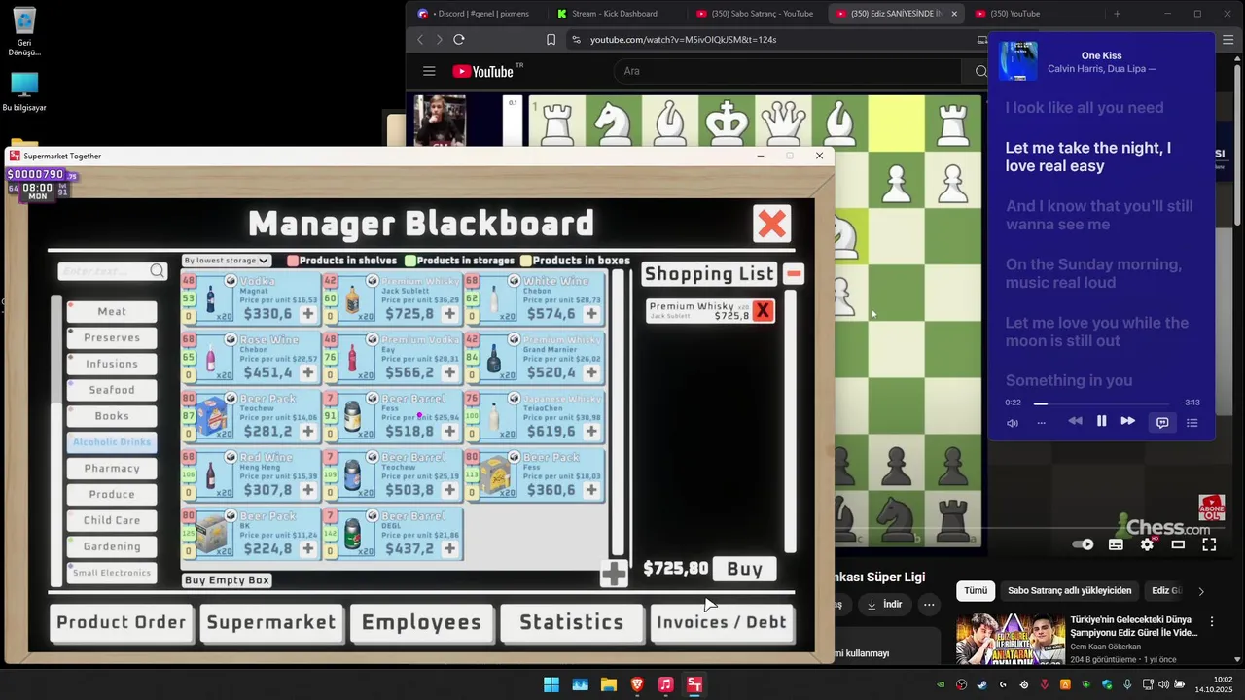Toggle YouTube subtitles button

tap(1116, 544)
